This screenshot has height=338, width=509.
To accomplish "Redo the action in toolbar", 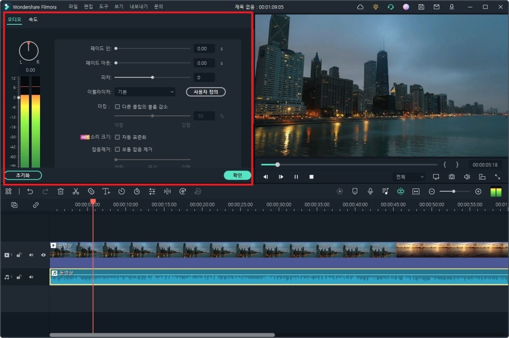I will [45, 192].
